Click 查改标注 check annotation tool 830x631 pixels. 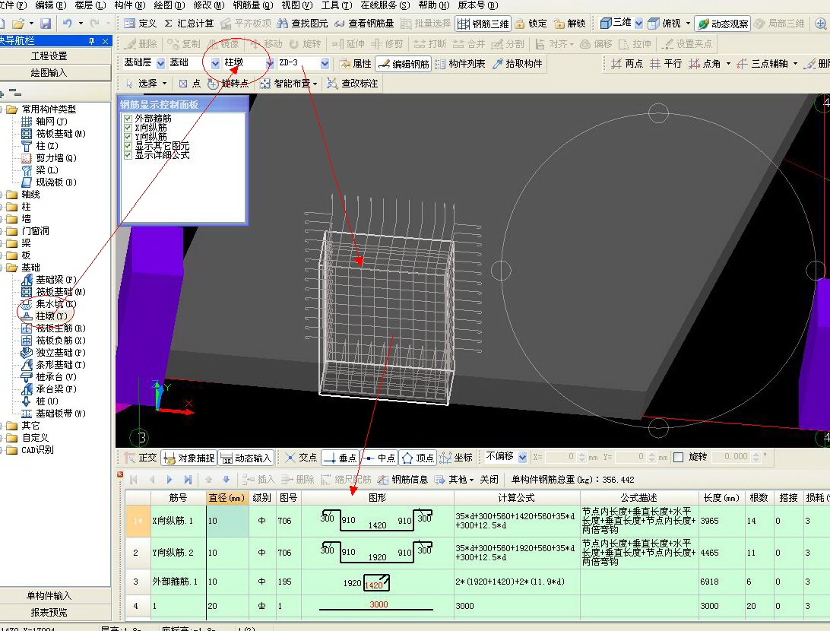click(x=352, y=84)
